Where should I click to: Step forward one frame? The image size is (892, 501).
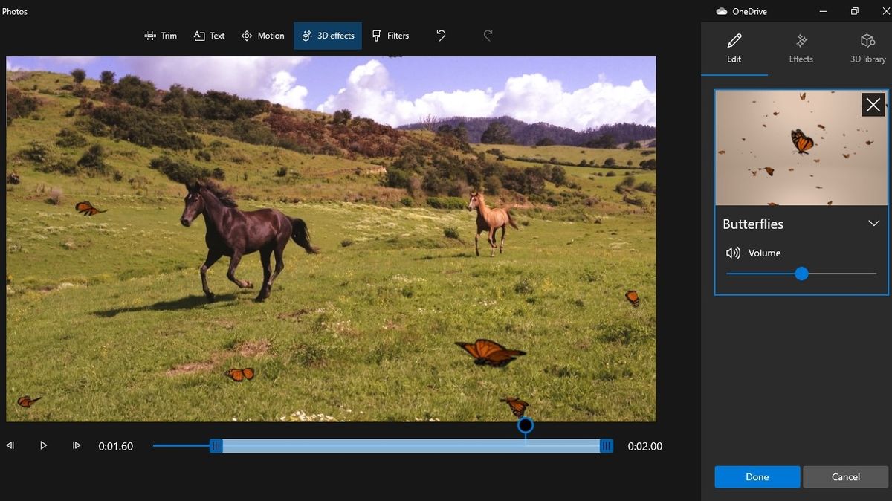click(76, 445)
